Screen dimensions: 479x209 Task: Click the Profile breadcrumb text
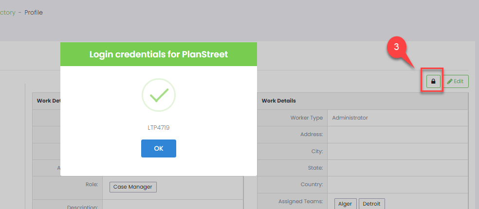tap(34, 13)
